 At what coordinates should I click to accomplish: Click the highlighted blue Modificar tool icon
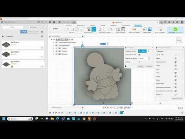coord(94,29)
